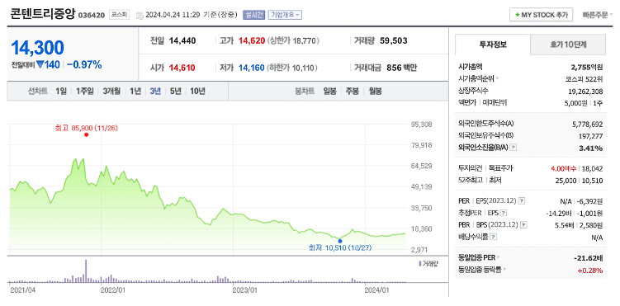Switch to the 투자정보 tab
Image resolution: width=620 pixels, height=306 pixels.
[493, 45]
